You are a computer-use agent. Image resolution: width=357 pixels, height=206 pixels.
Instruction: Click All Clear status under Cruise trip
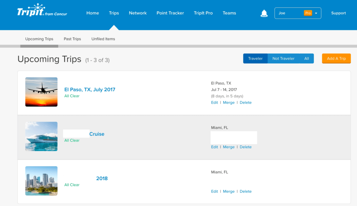[x=72, y=140]
